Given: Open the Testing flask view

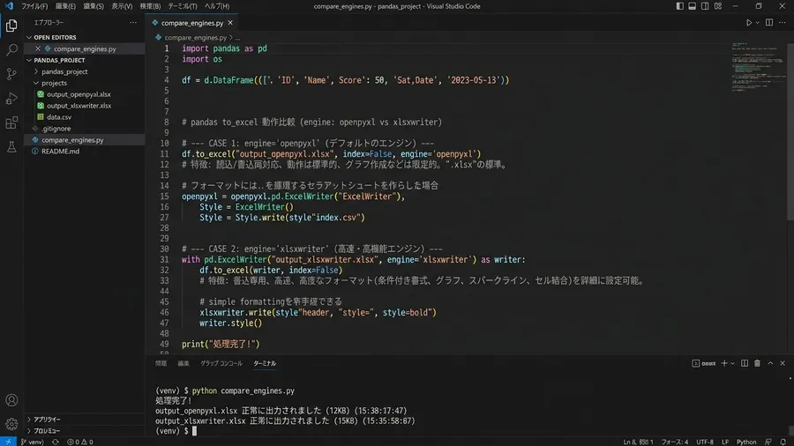Looking at the screenshot, I should [x=11, y=146].
